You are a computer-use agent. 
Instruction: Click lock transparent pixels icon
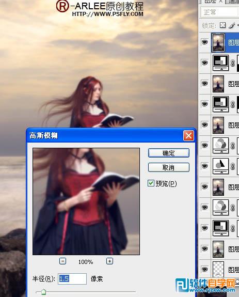coord(222,25)
